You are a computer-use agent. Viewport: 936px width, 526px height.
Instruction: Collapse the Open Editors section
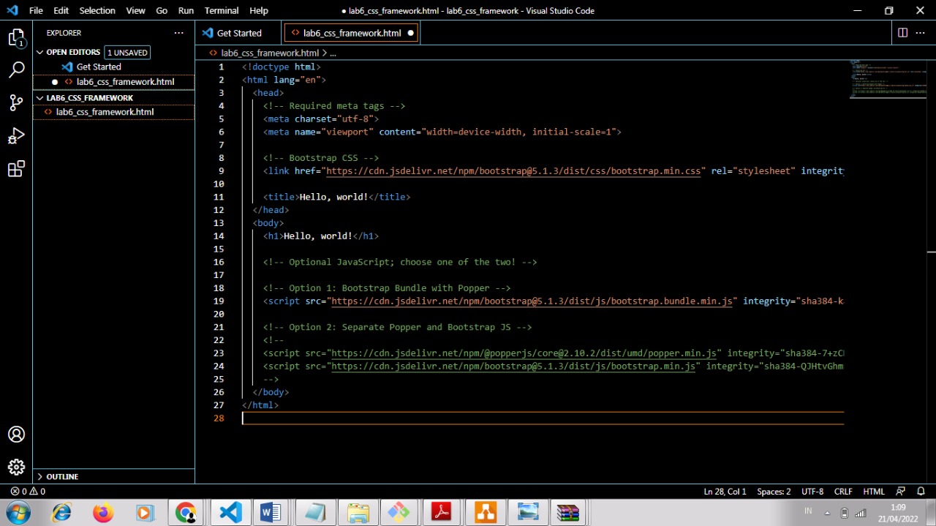[x=41, y=52]
